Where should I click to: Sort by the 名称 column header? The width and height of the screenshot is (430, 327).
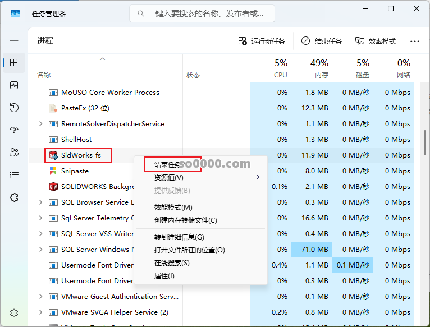pos(106,68)
